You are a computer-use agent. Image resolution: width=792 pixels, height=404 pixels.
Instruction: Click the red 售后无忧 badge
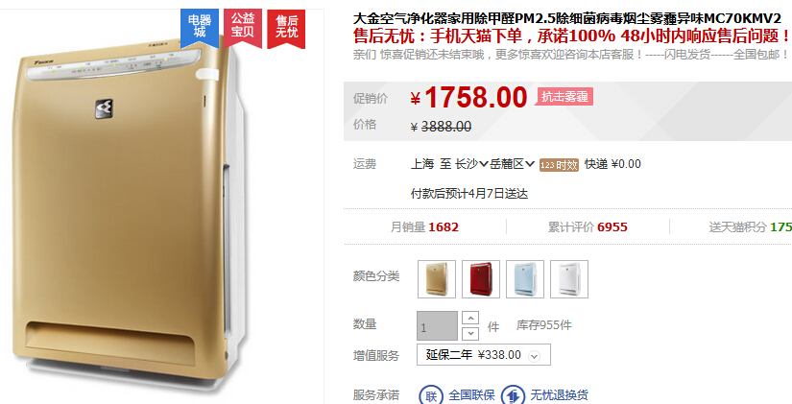[286, 28]
